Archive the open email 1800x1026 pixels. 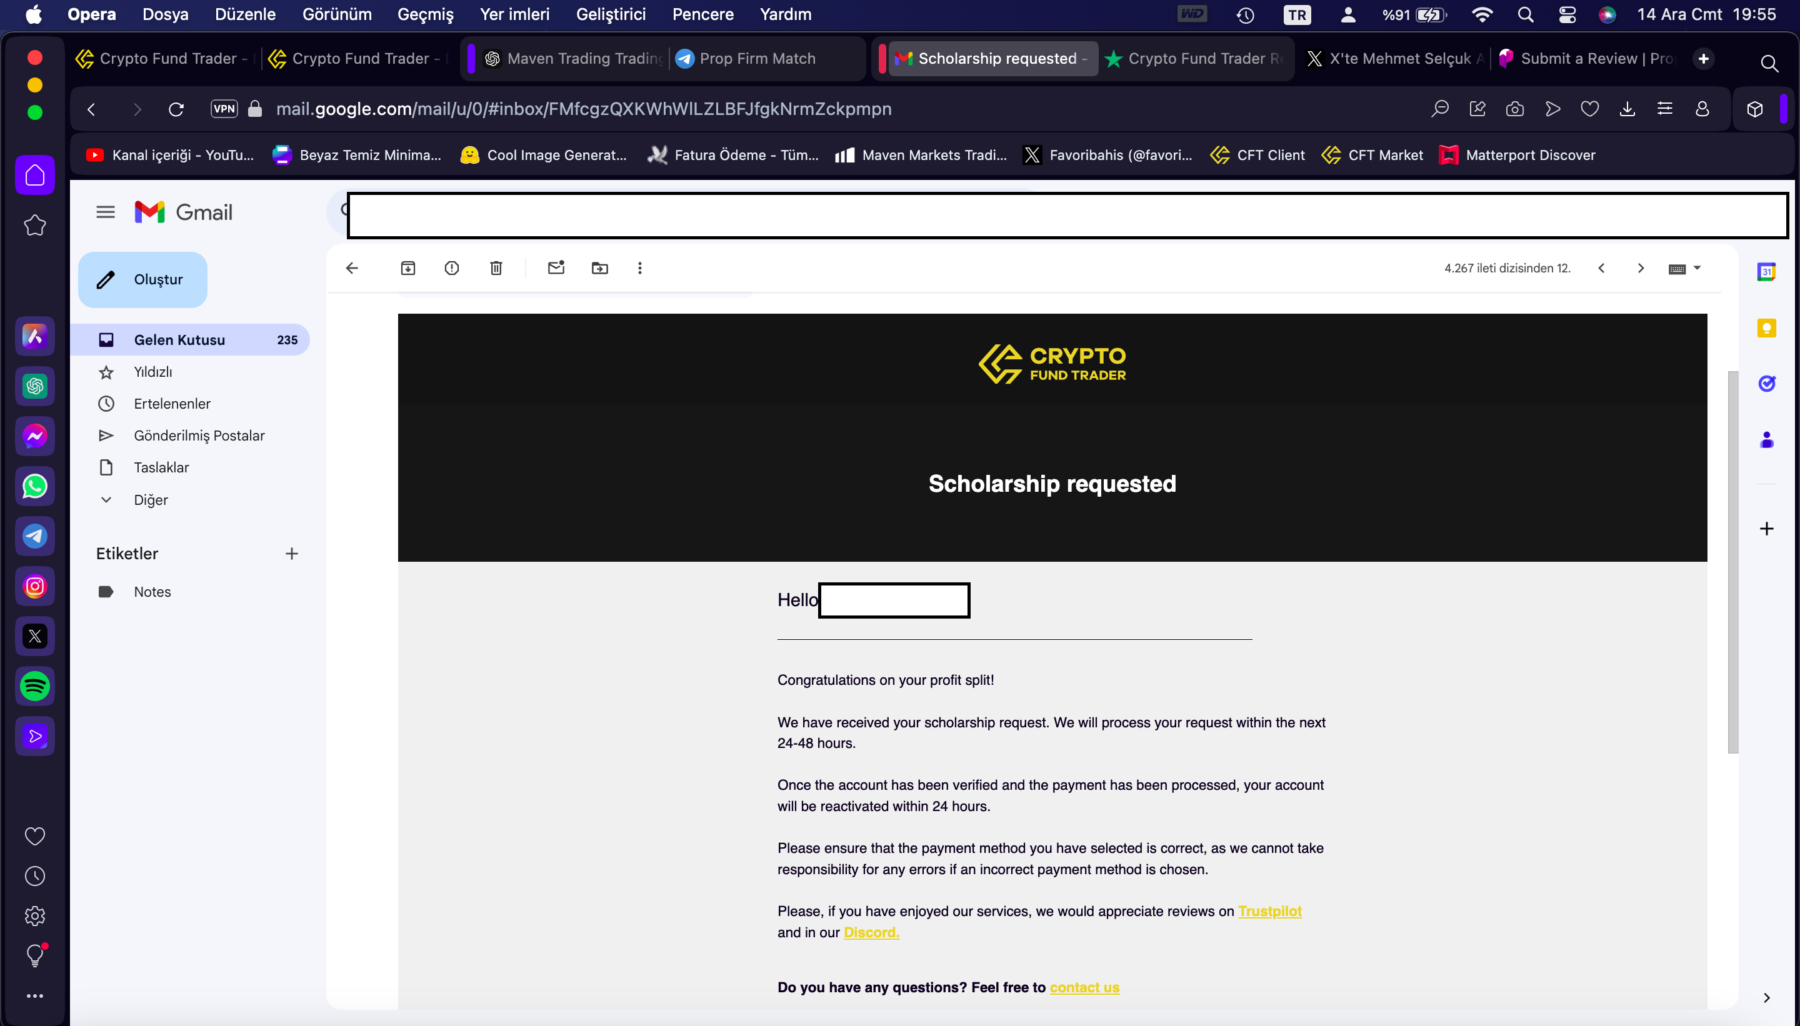(408, 268)
